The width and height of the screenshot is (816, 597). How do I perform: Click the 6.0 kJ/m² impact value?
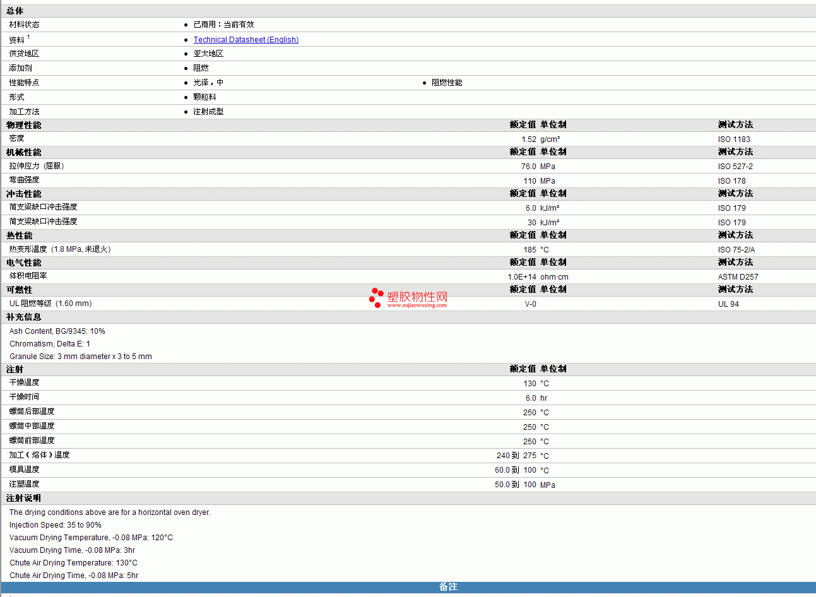point(542,208)
